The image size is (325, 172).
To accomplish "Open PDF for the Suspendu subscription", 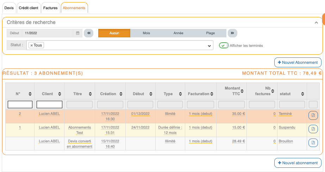I will [313, 129].
